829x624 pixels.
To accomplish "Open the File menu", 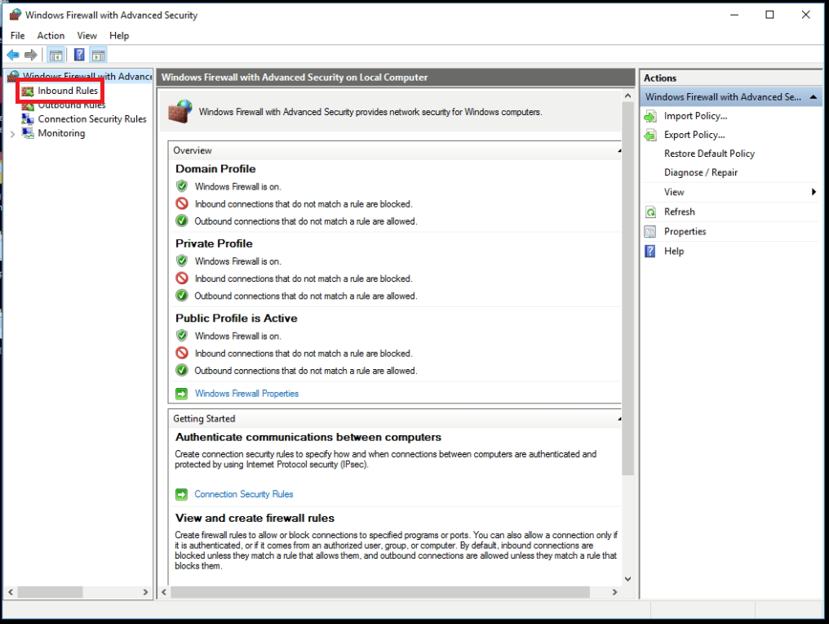I will 18,36.
